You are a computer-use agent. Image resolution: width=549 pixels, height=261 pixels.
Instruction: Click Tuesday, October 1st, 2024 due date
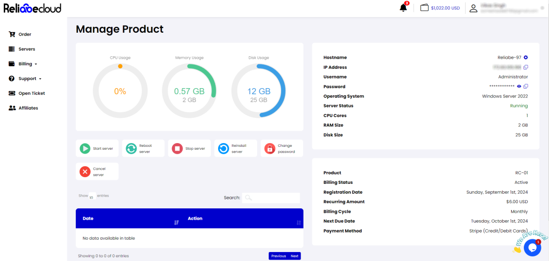coord(499,221)
